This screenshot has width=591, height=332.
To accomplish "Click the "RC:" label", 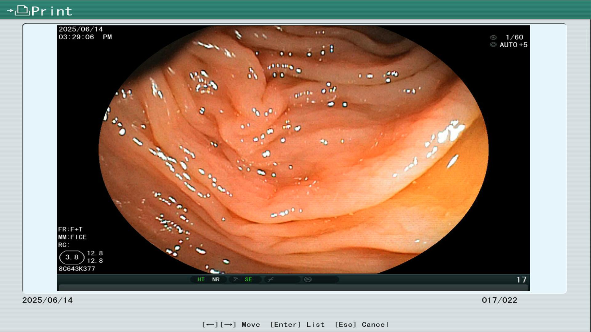I will click(64, 245).
